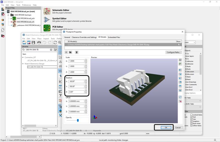Toggle grid display icon in Footprint Editor
Screen dimensions: 220x142
[x=60, y=48]
